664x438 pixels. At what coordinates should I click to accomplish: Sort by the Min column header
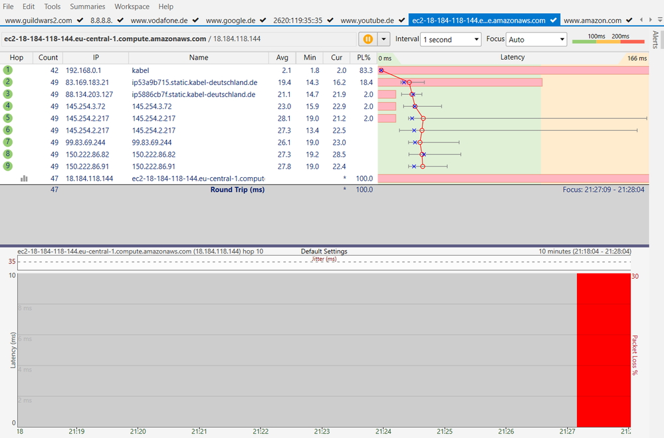[x=310, y=58]
